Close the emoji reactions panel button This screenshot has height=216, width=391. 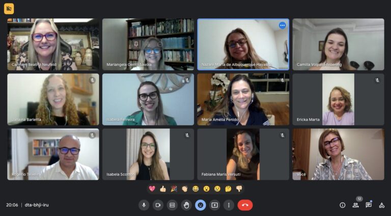point(201,205)
